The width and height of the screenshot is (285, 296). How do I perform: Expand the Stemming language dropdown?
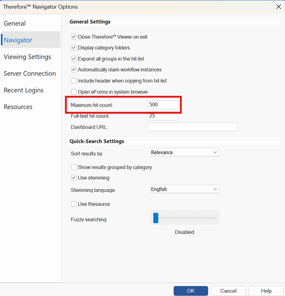click(185, 189)
